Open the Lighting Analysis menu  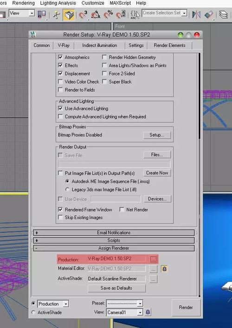point(58,3)
